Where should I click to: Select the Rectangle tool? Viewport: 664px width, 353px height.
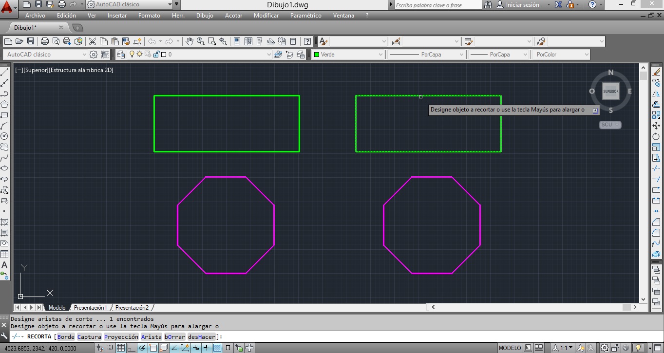[x=5, y=115]
